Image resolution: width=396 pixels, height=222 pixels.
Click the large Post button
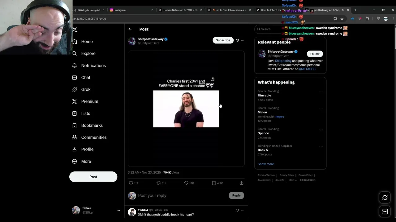click(x=93, y=177)
